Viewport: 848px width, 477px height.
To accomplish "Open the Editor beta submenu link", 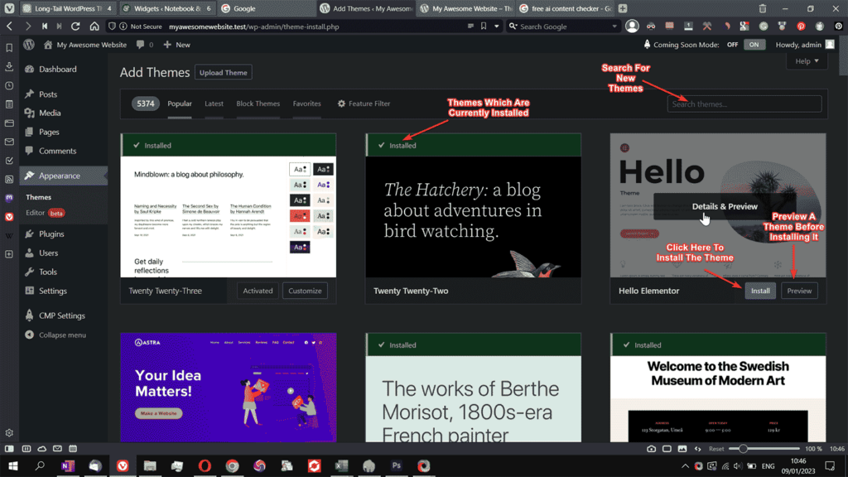I will click(x=45, y=213).
